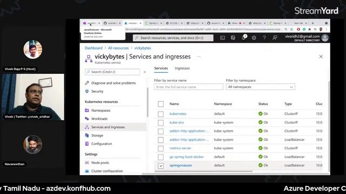Click the Diagnose and solve problems wrench icon
This screenshot has width=346, height=194.
(x=87, y=83)
